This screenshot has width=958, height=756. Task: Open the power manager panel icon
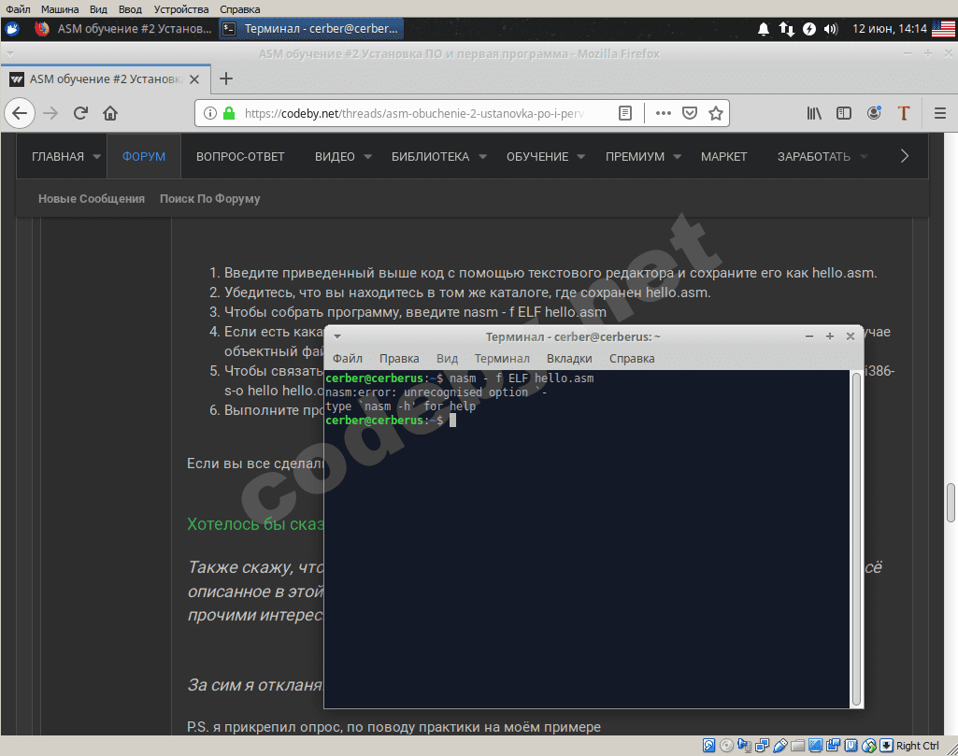click(x=808, y=29)
